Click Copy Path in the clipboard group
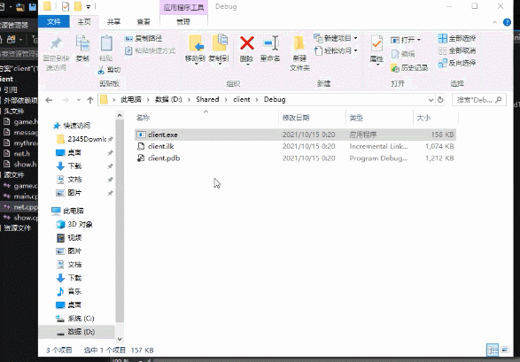Viewport: 520px width, 362px height. tap(144, 38)
